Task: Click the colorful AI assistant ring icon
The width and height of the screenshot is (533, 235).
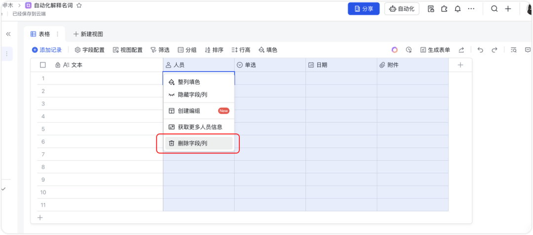Action: point(394,50)
